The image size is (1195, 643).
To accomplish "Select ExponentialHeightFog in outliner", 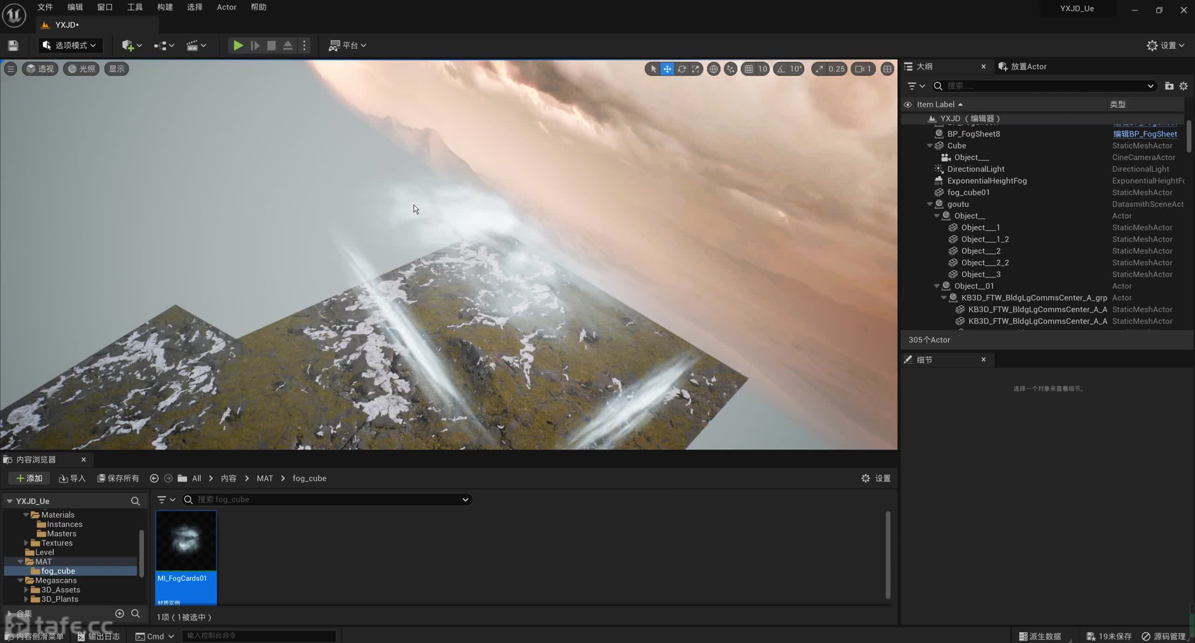I will [987, 181].
